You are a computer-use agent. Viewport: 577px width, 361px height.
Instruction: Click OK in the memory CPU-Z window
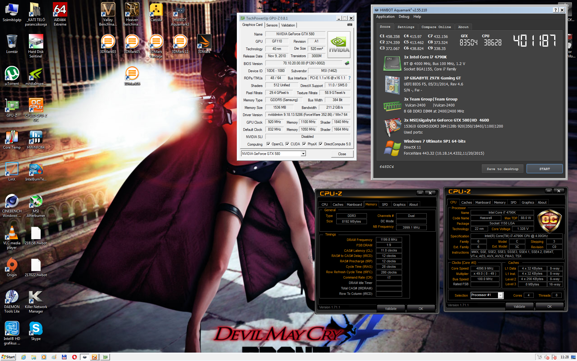coord(421,309)
